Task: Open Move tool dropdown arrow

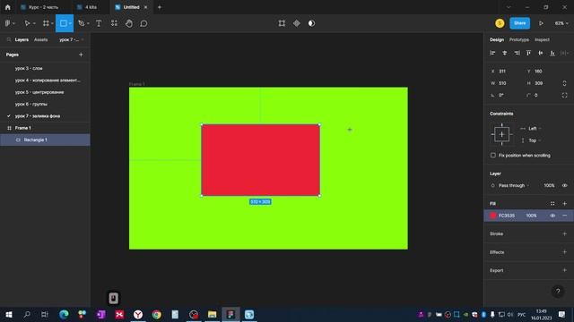Action: pos(34,24)
